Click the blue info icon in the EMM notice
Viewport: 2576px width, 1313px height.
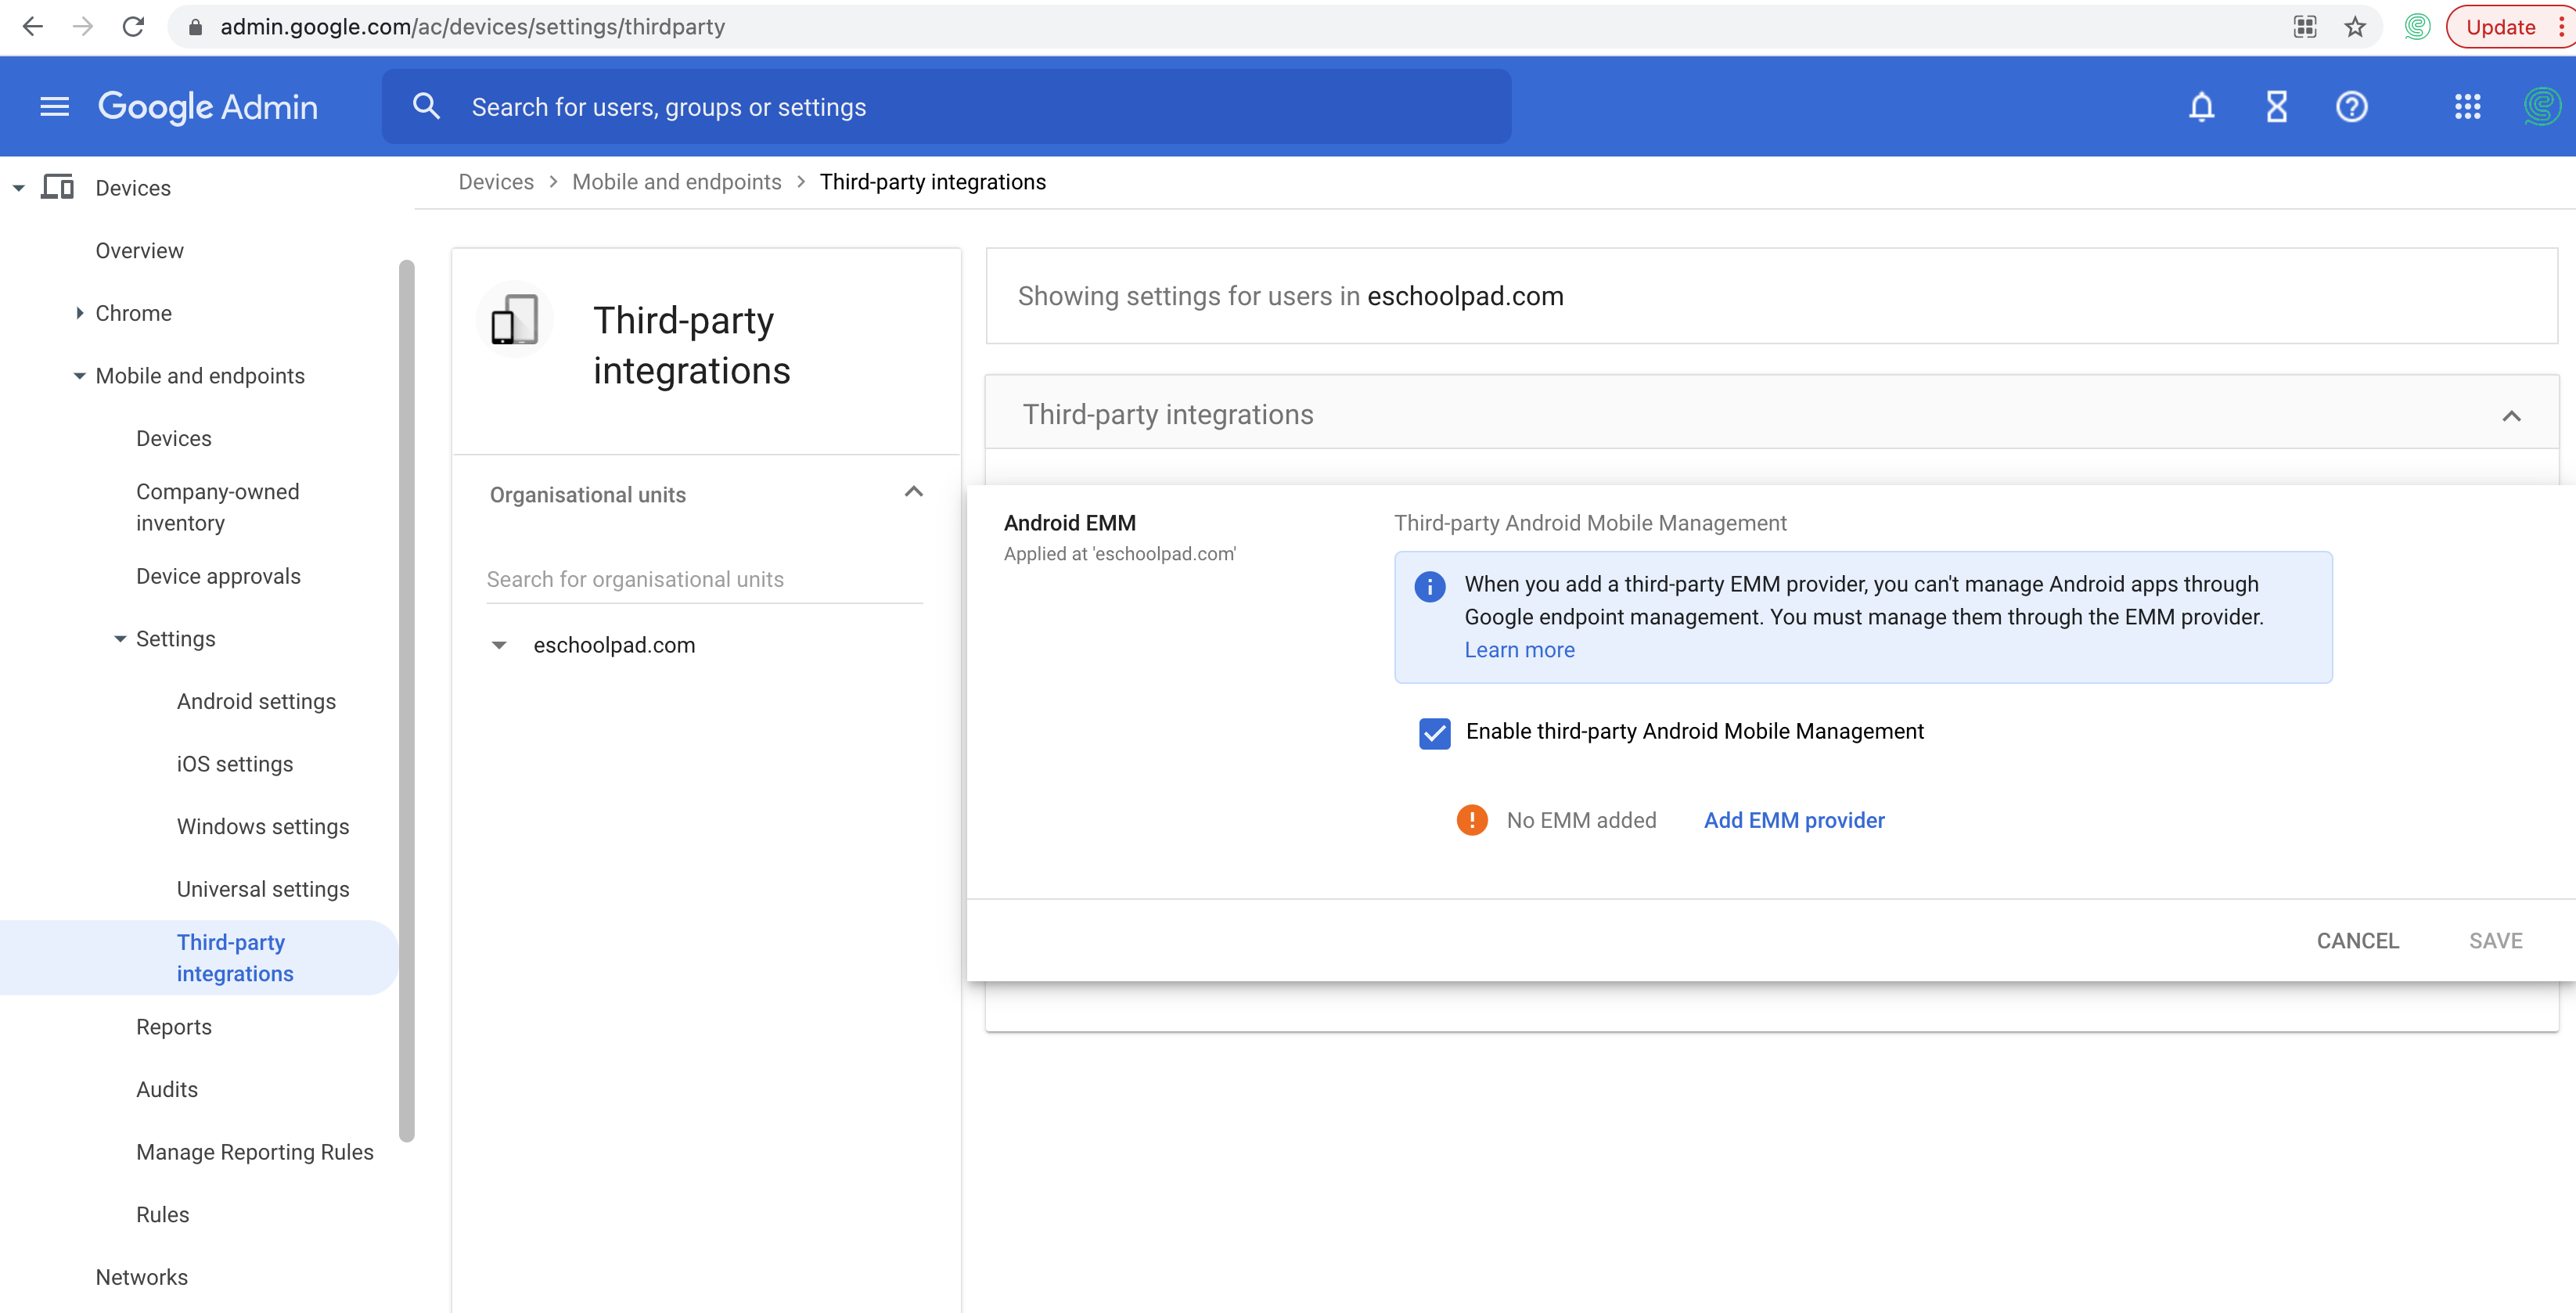coord(1430,588)
